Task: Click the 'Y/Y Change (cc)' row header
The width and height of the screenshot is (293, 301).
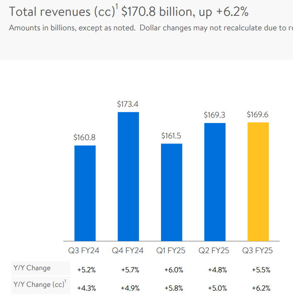Action: [x=41, y=285]
